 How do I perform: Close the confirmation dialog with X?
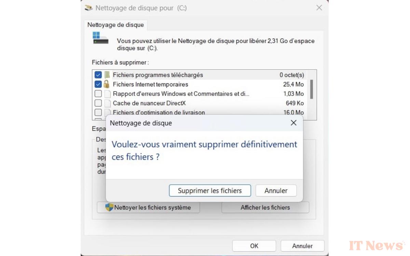[293, 123]
